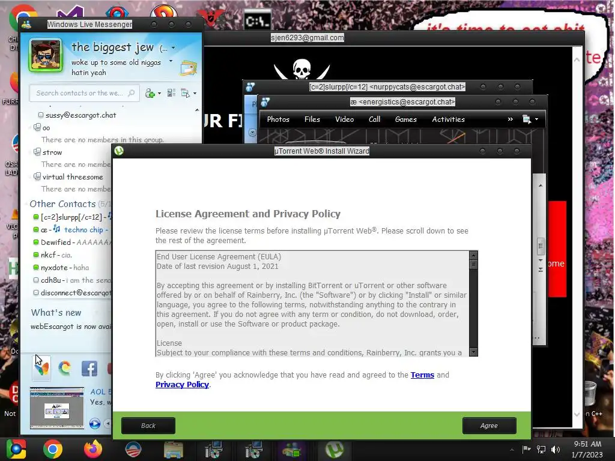This screenshot has height=461, width=615.
Task: Open the command prompt desktop icon
Action: click(257, 20)
